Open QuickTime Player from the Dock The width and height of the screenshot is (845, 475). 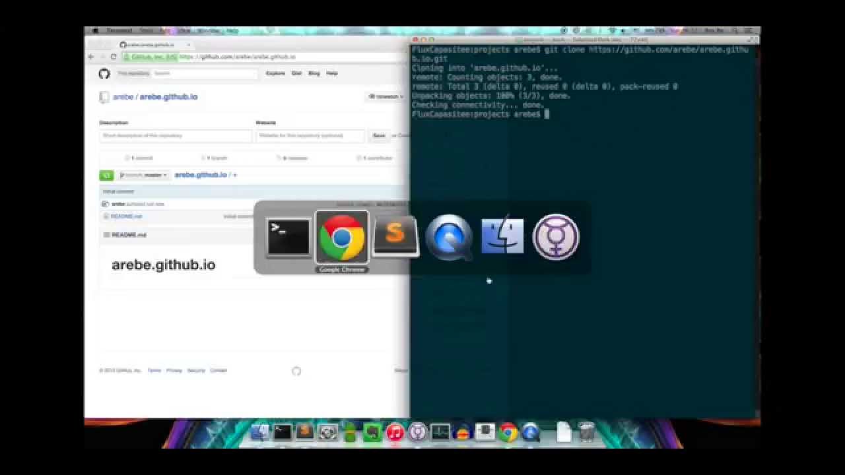531,433
